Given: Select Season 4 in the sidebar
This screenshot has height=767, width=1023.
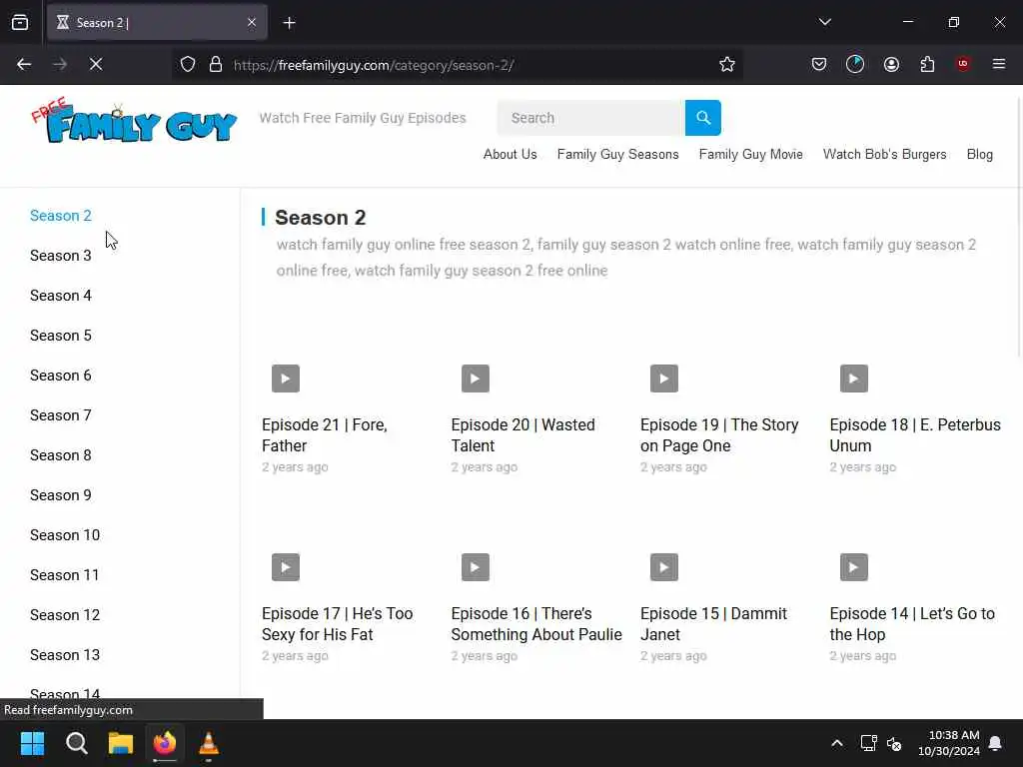Looking at the screenshot, I should click(x=61, y=296).
